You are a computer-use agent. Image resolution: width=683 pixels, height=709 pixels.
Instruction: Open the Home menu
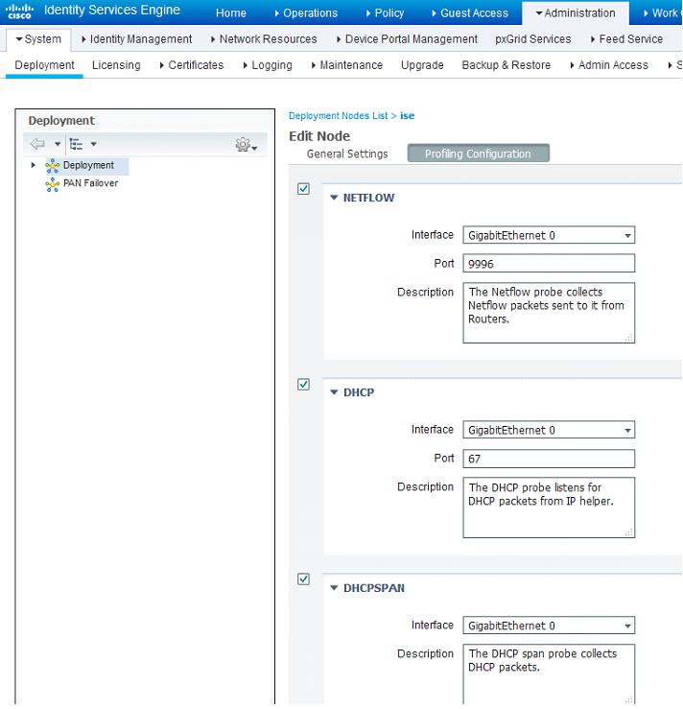pyautogui.click(x=231, y=13)
